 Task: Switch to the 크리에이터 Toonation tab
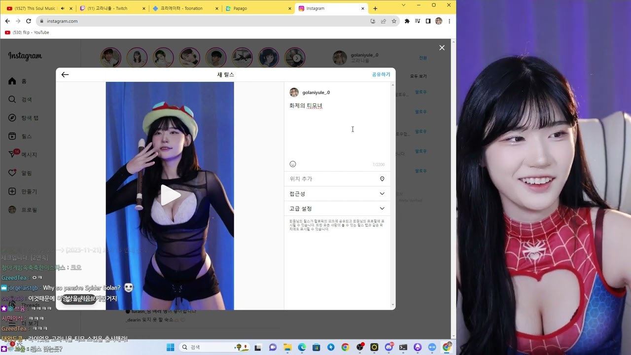tap(186, 8)
